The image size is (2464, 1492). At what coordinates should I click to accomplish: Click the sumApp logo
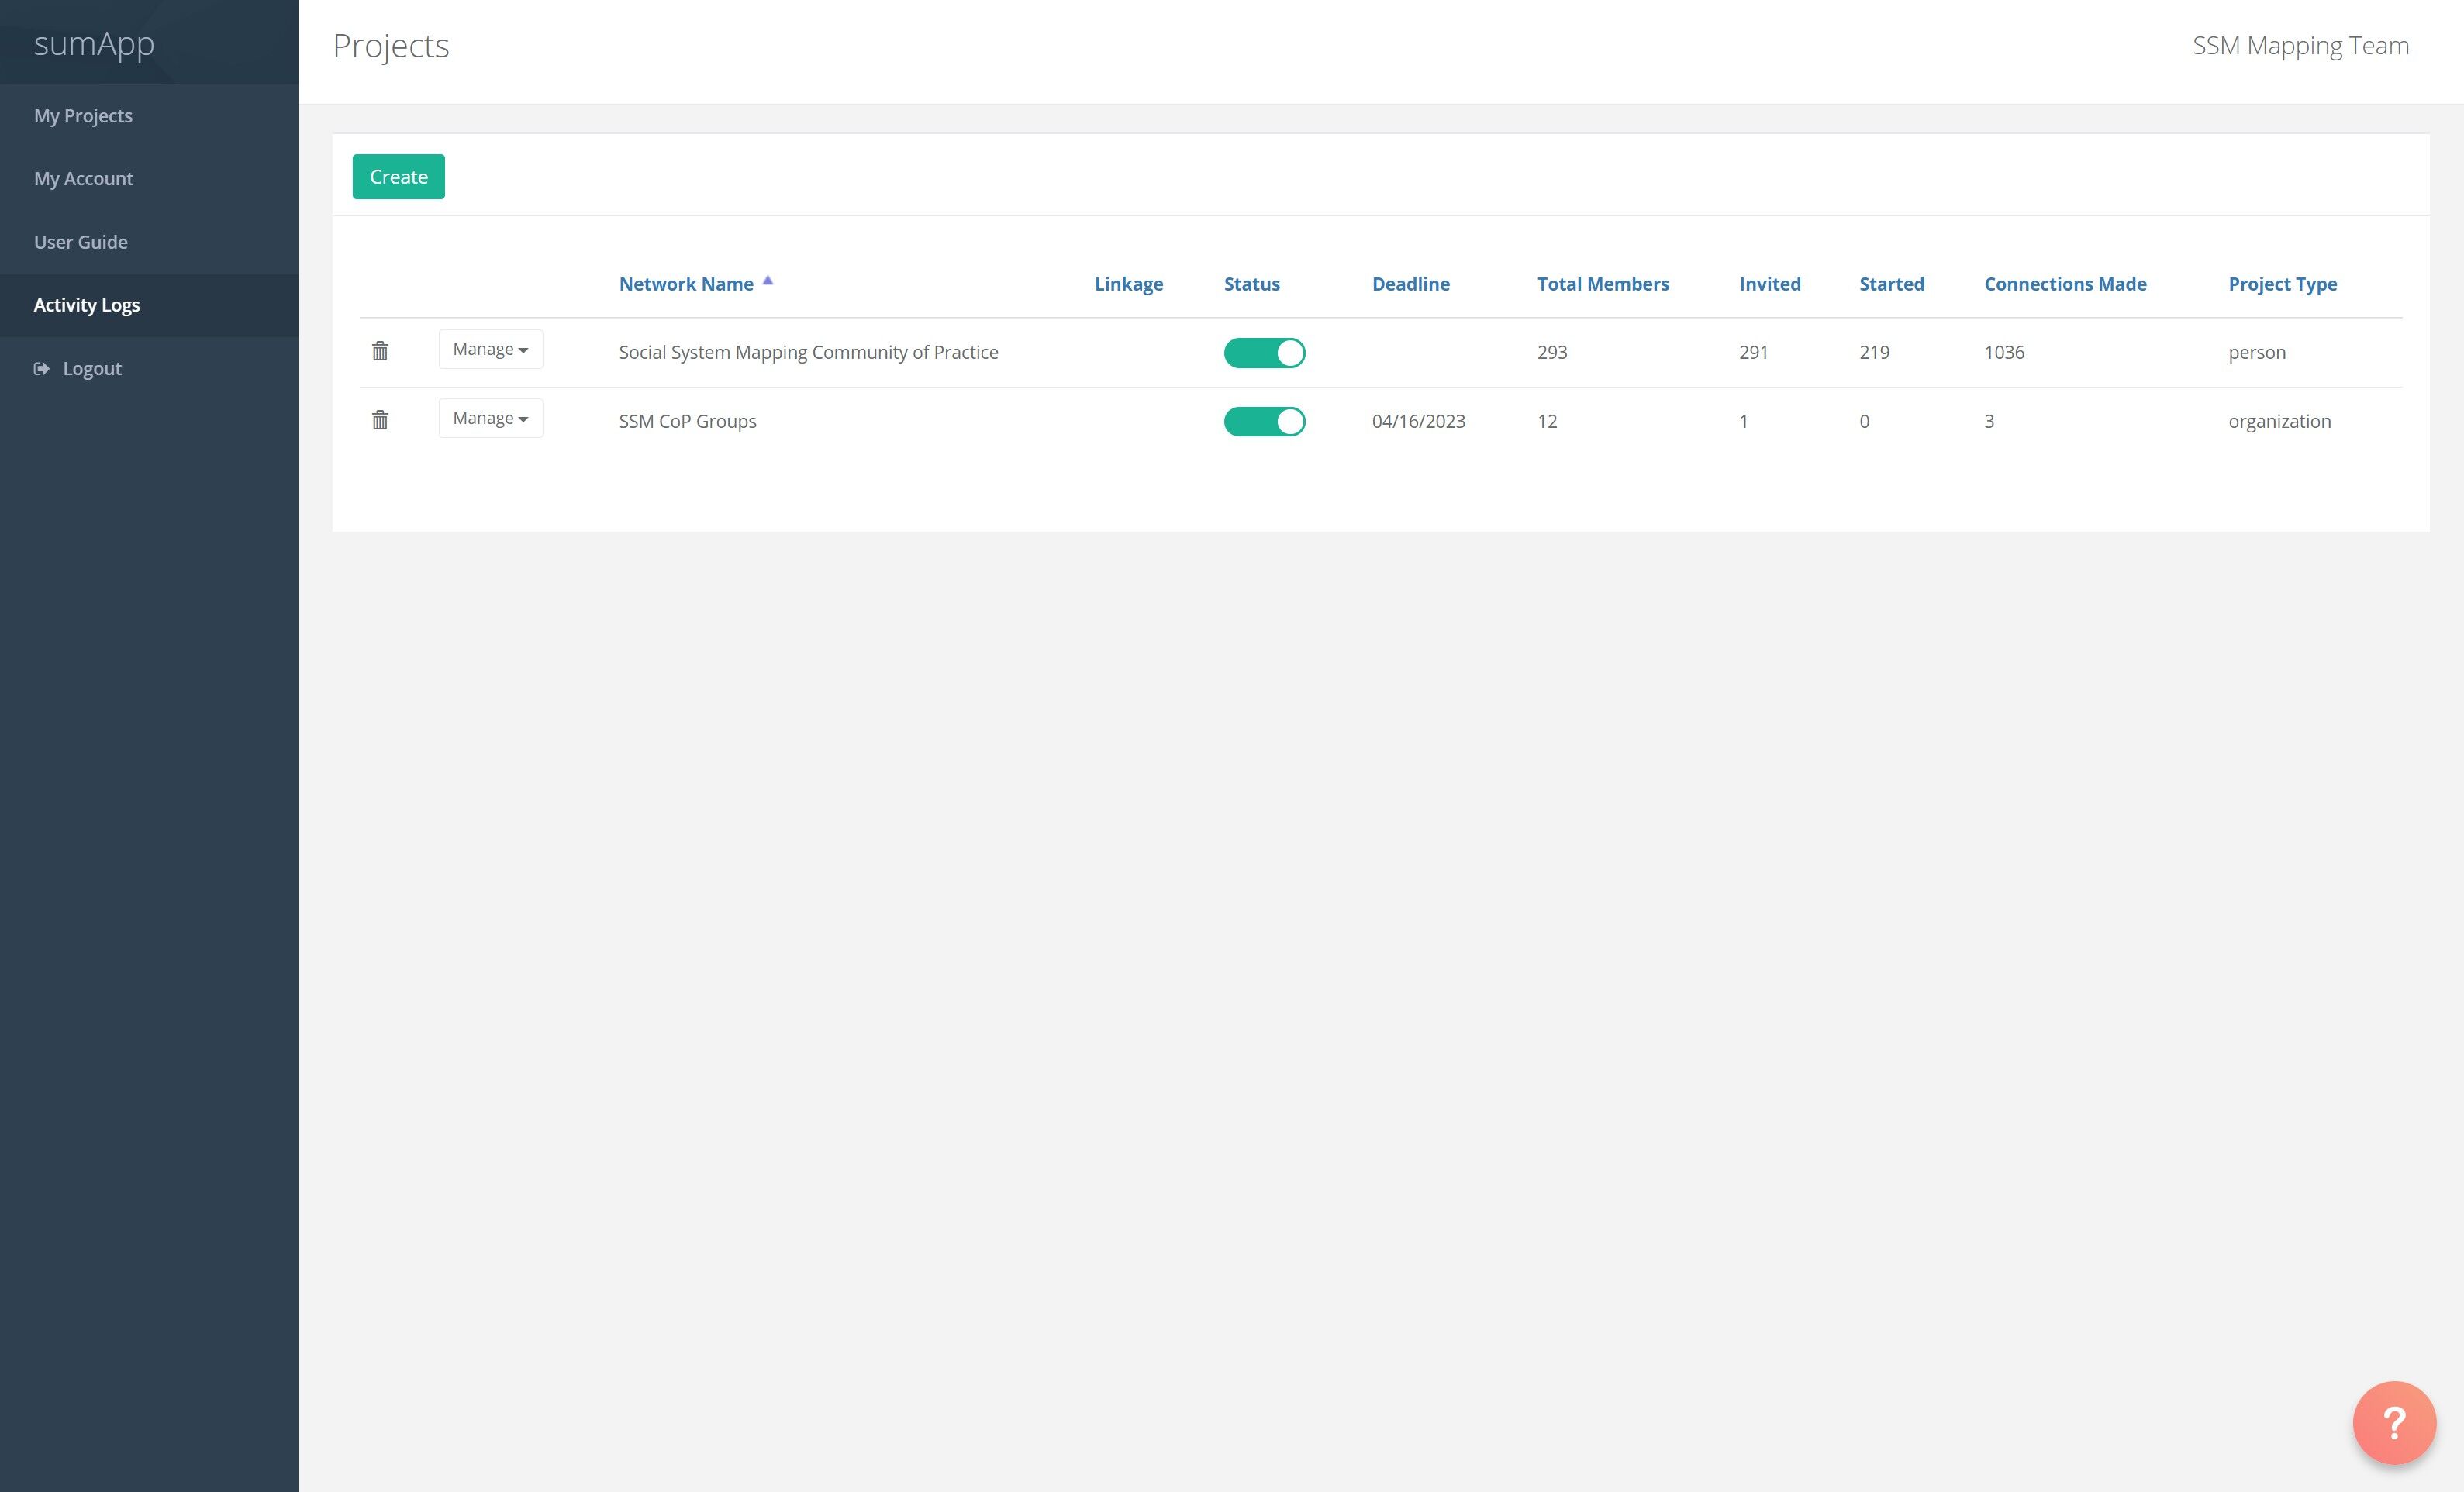click(x=94, y=44)
